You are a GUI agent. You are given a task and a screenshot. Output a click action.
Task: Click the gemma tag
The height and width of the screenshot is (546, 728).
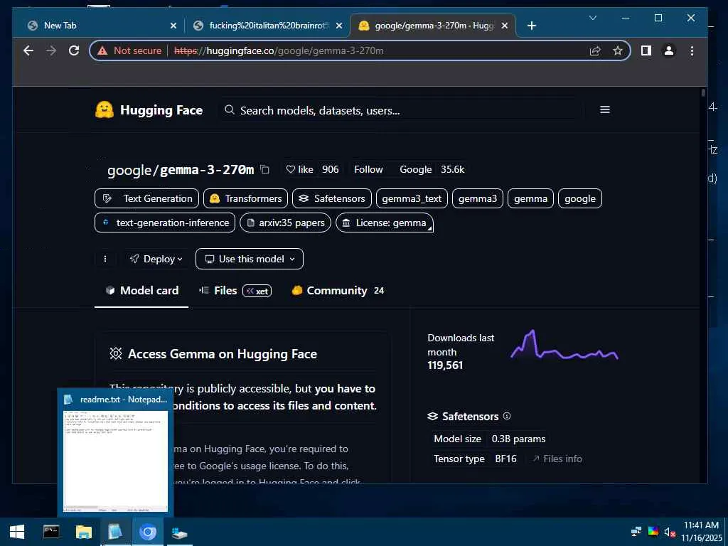530,198
